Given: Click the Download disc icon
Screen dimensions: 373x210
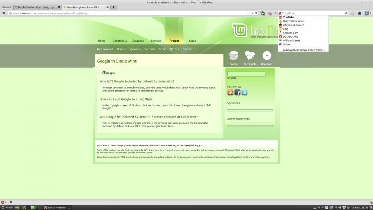Looking at the screenshot, I should click(267, 56).
